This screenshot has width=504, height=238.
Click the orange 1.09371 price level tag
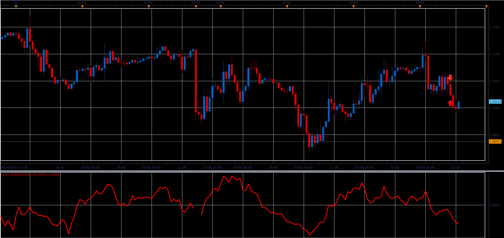point(495,141)
